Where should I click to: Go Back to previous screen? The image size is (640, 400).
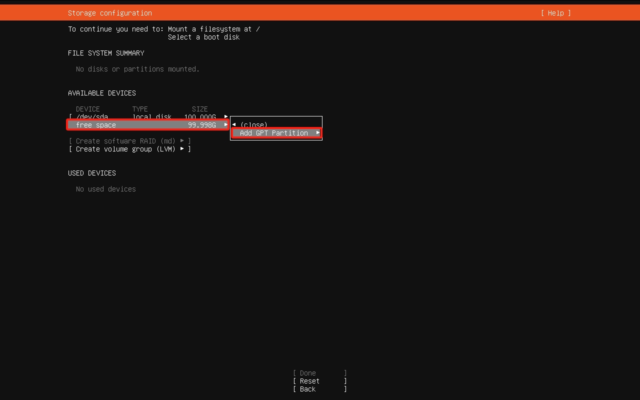320,389
